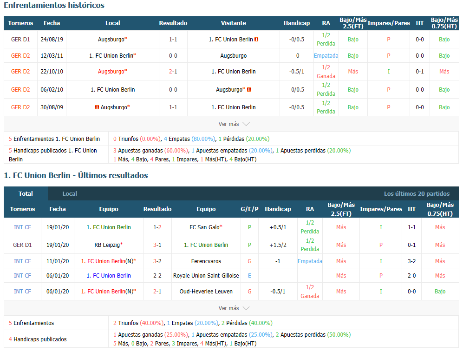The height and width of the screenshot is (352, 463).
Task: Click red card icon beside Augsburgo on 06/02/10
Action: 249,90
